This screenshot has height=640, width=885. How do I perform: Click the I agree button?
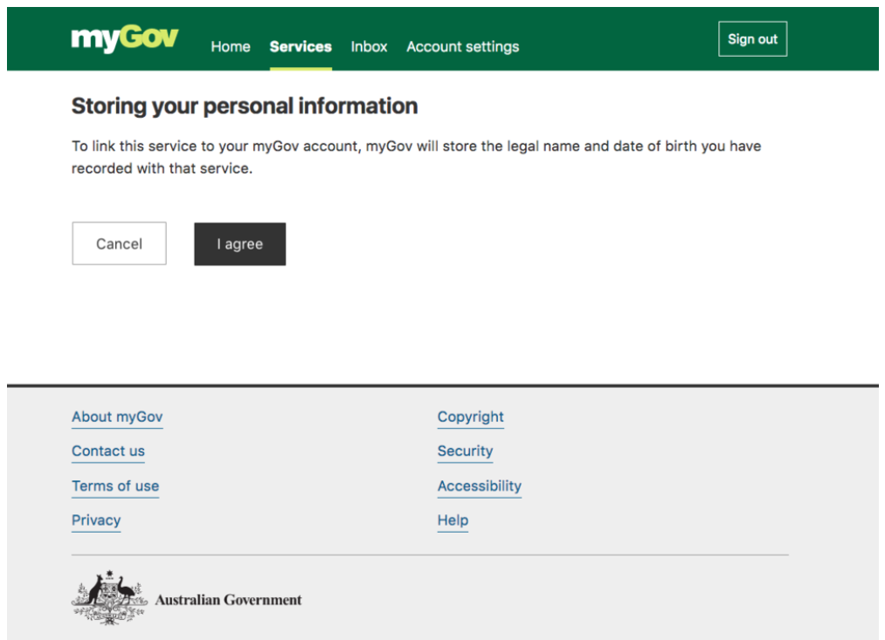click(x=240, y=244)
